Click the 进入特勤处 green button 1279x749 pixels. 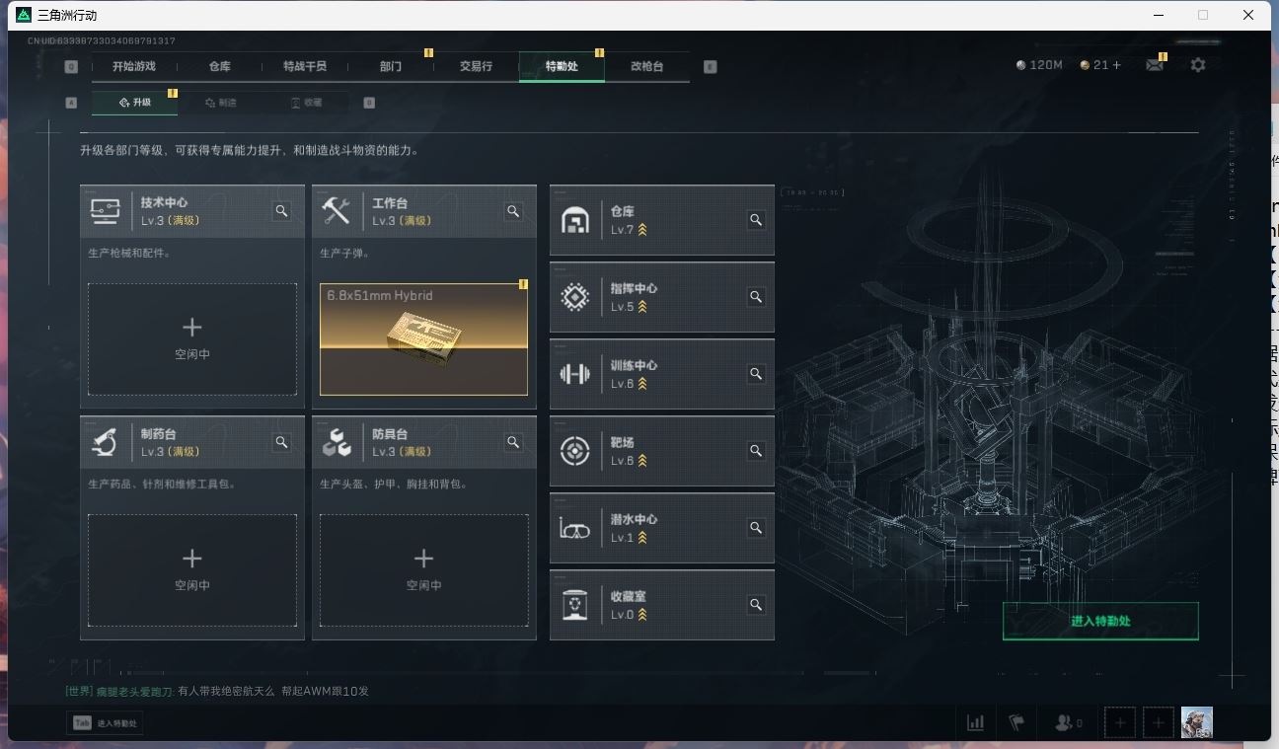1100,621
